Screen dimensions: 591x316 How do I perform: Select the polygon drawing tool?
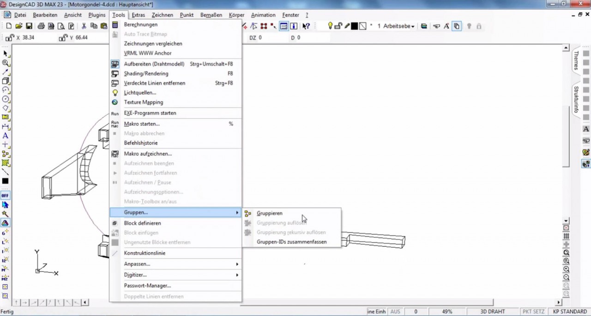[5, 108]
